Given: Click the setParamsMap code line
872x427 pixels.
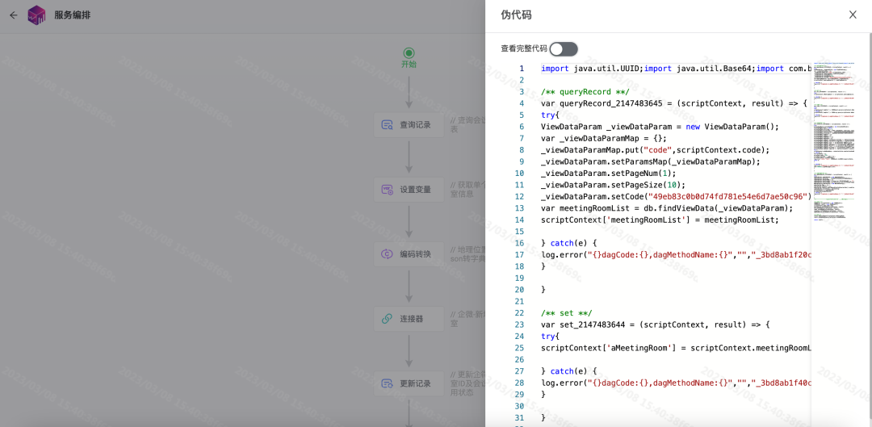Looking at the screenshot, I should [x=650, y=161].
